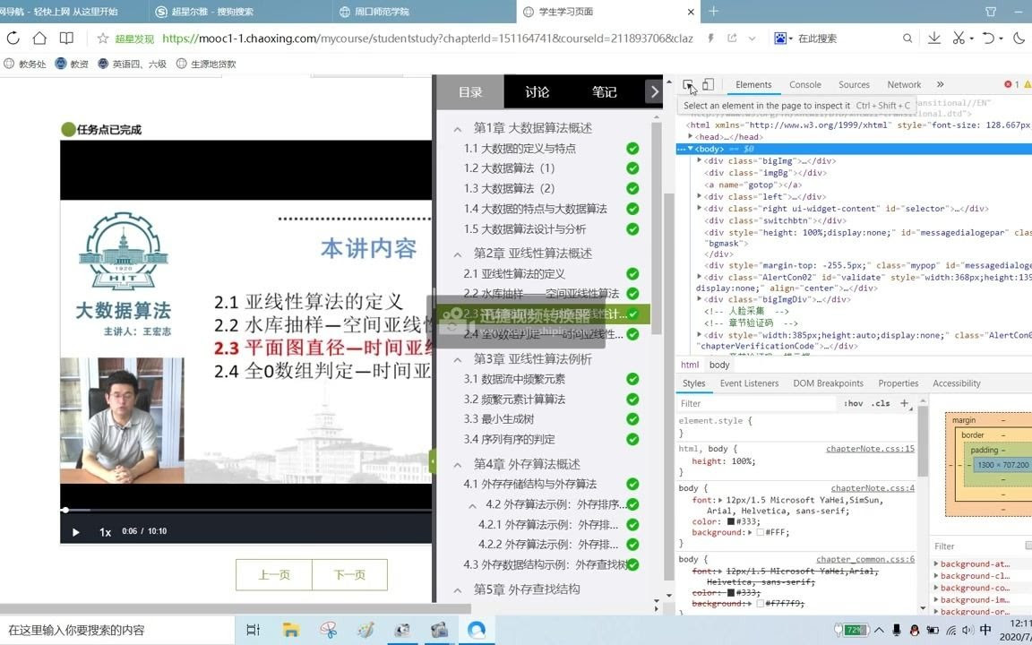
Task: Add new style rule plus icon
Action: click(904, 403)
